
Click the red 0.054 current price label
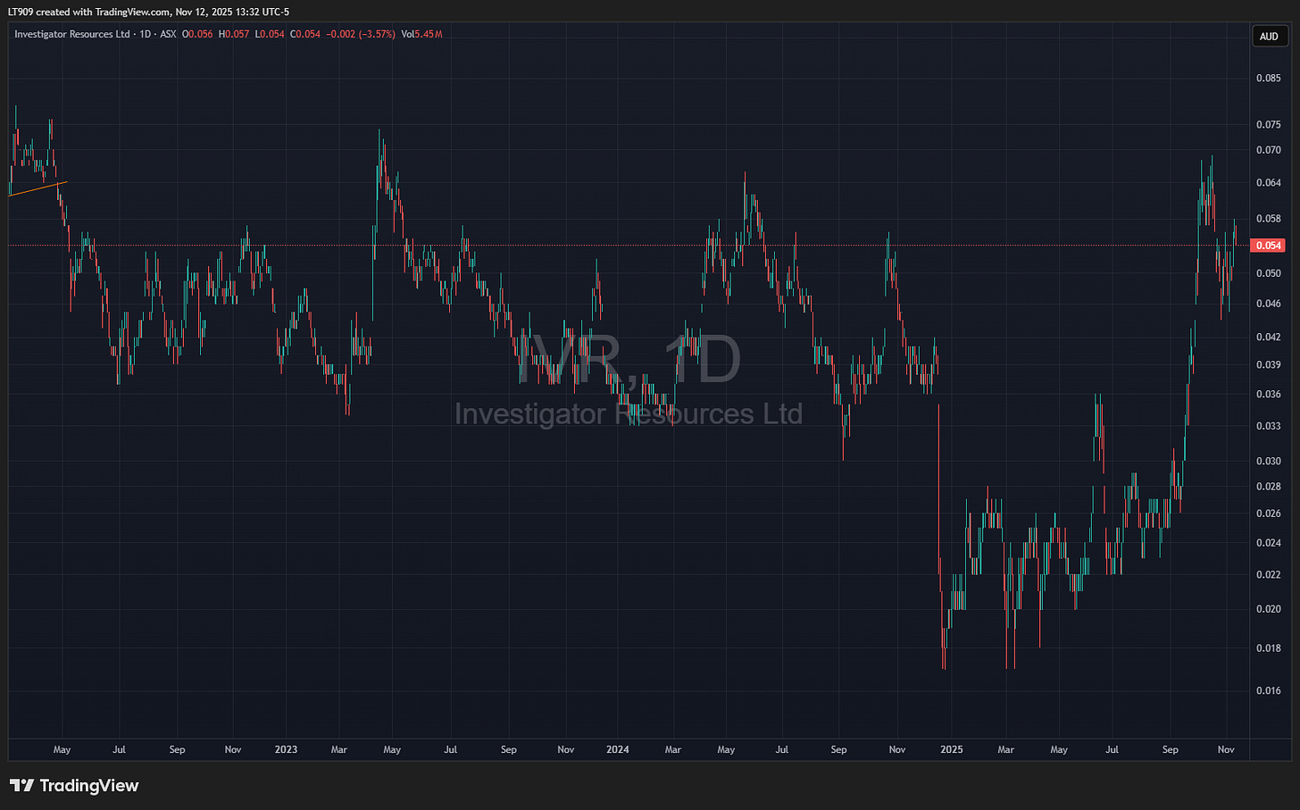[1269, 246]
